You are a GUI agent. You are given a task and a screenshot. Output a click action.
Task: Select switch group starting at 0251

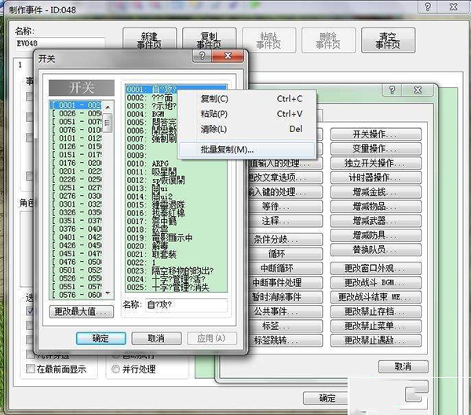click(76, 187)
